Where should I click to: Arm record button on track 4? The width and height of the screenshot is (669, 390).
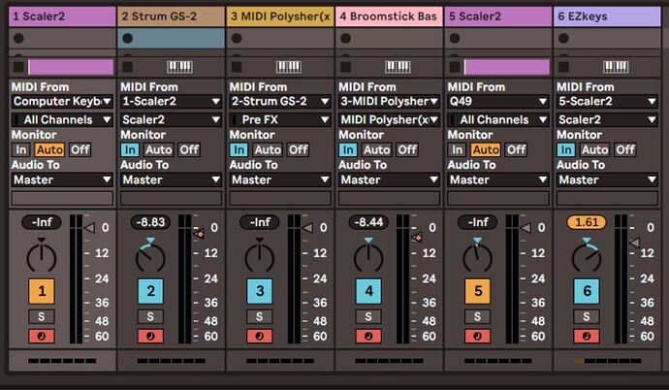(x=368, y=337)
